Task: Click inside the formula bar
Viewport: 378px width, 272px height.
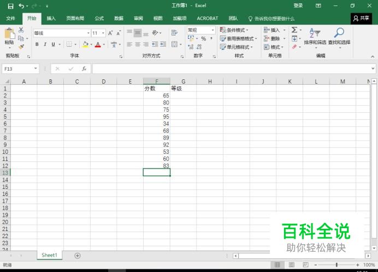Action: coord(232,69)
